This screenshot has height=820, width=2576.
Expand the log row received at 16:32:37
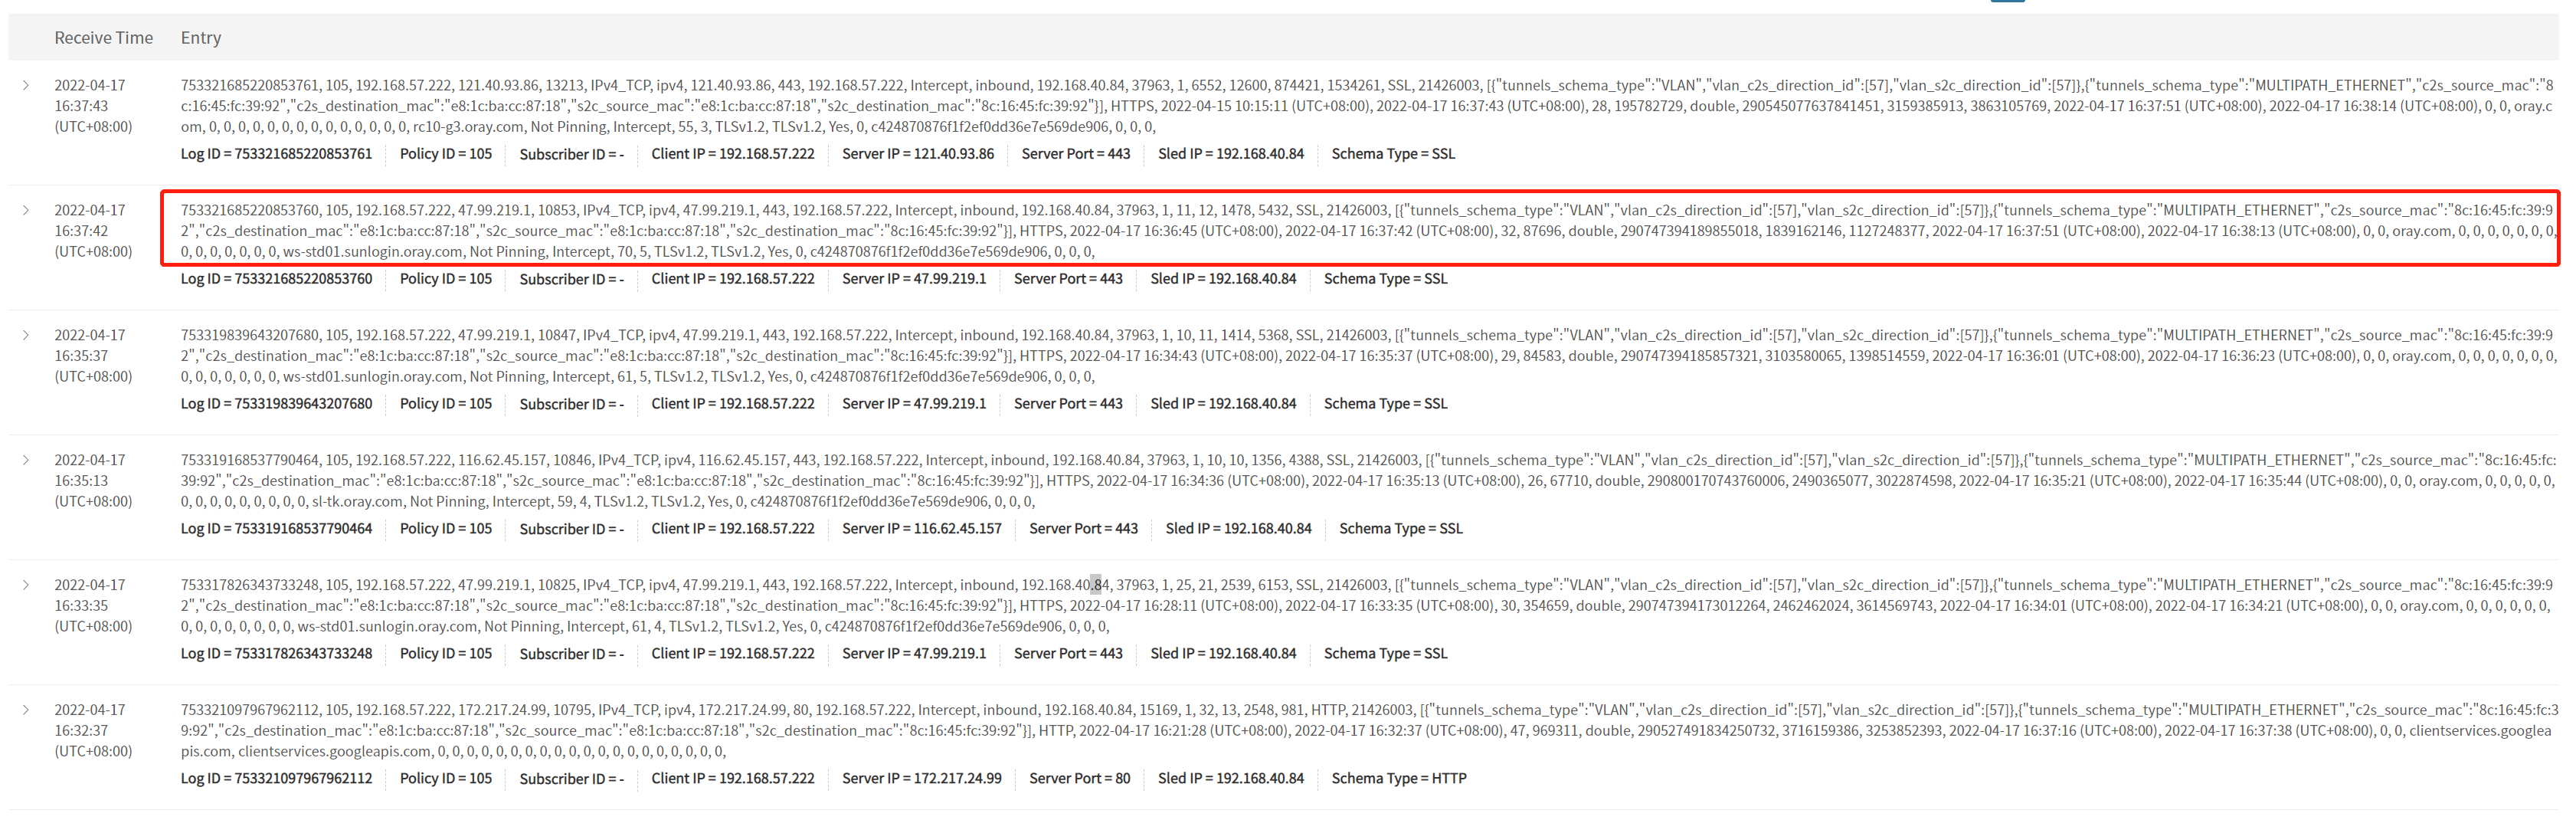[x=26, y=711]
